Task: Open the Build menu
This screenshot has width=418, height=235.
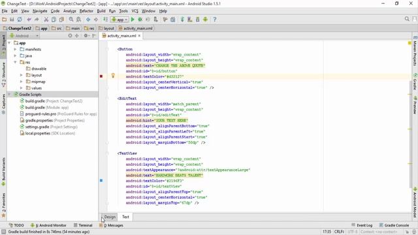Action: coord(101,11)
